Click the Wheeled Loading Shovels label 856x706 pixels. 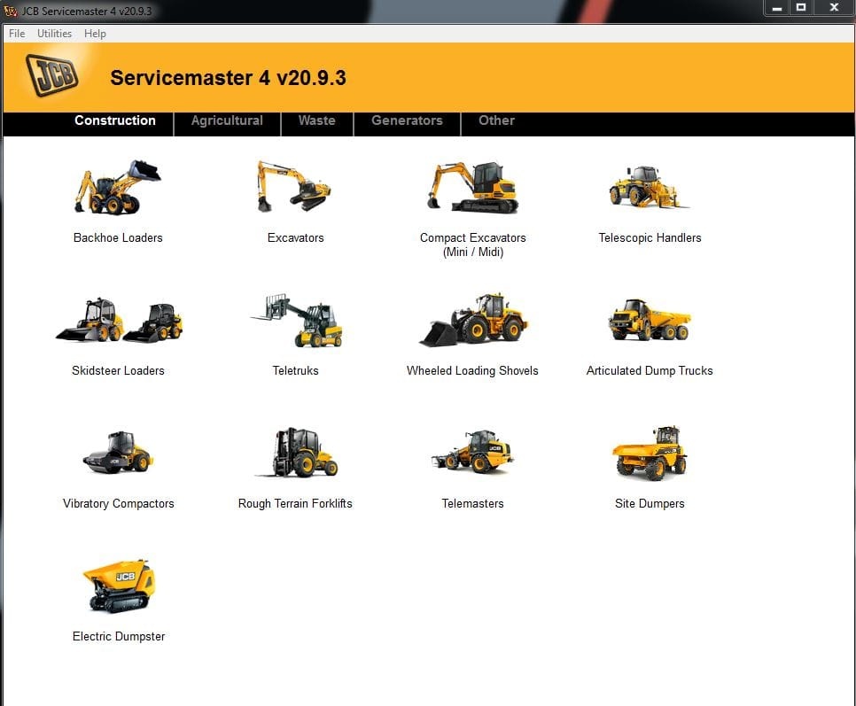coord(472,371)
